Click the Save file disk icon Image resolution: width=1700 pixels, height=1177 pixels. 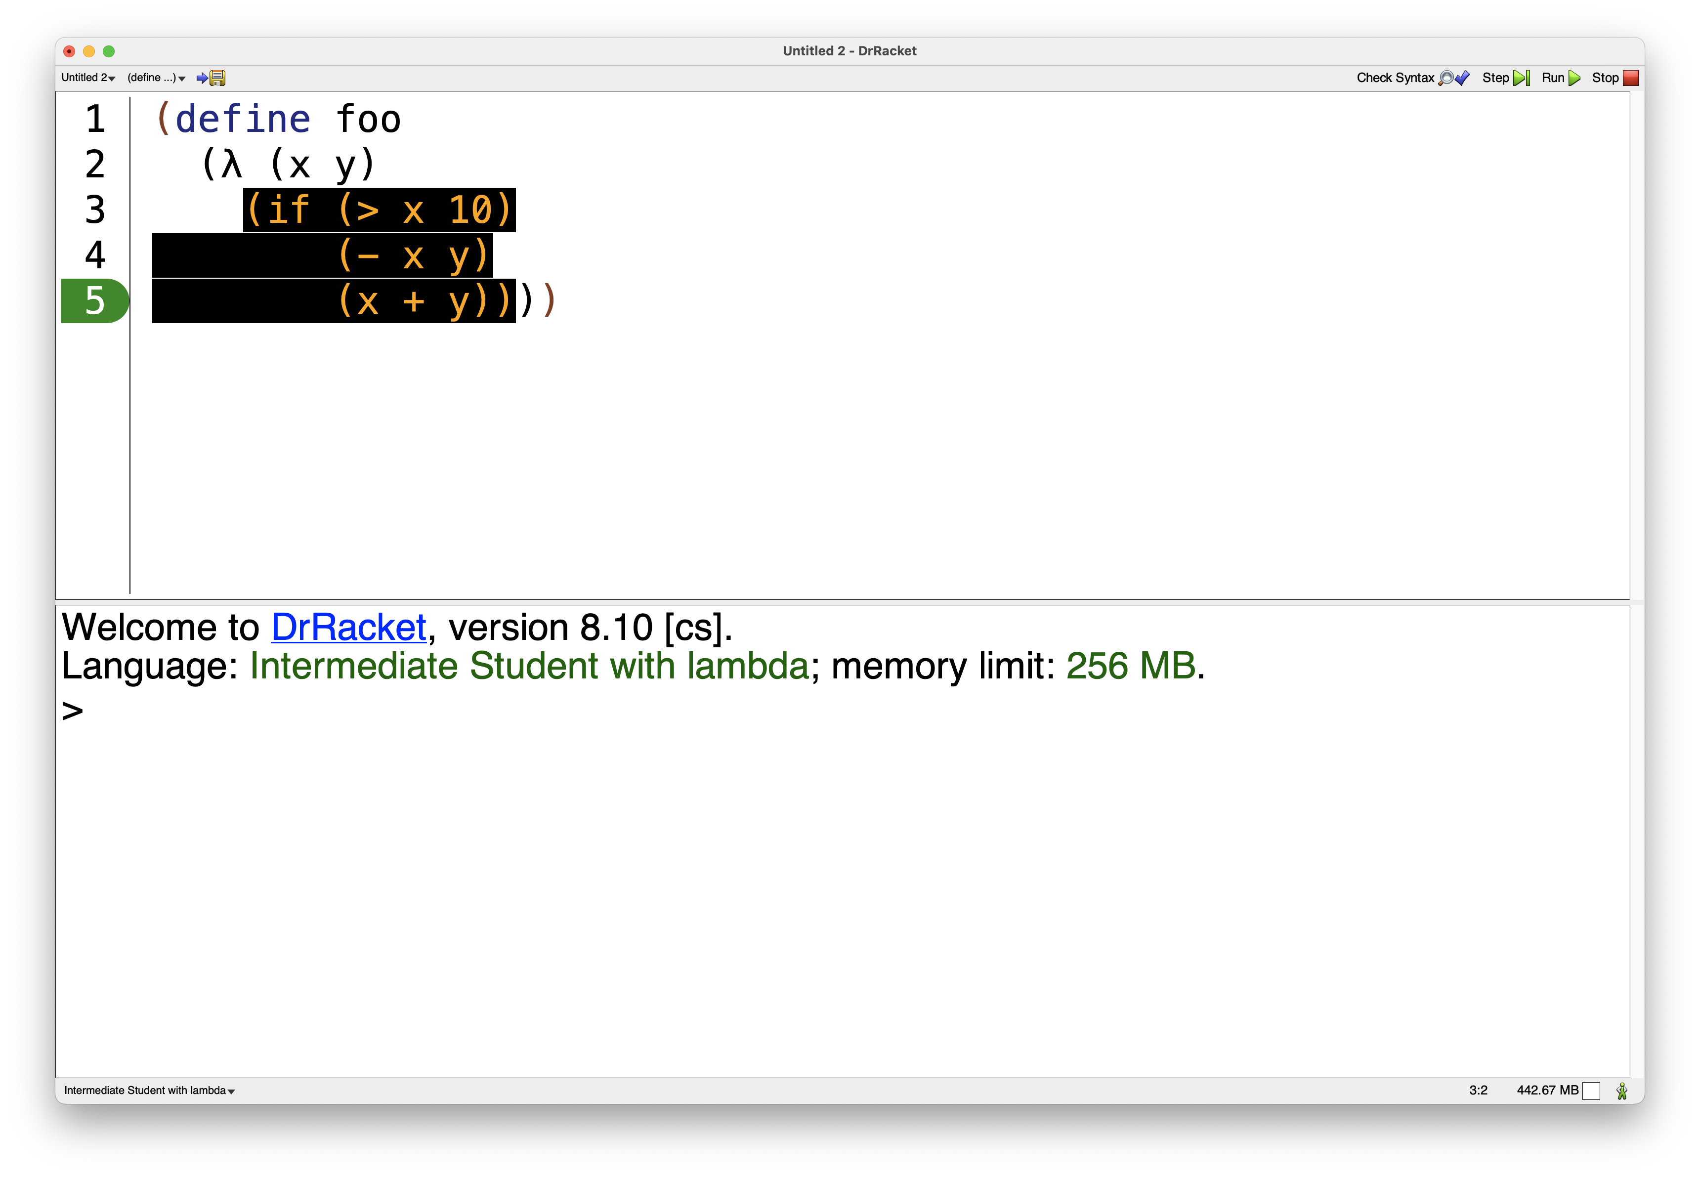212,78
